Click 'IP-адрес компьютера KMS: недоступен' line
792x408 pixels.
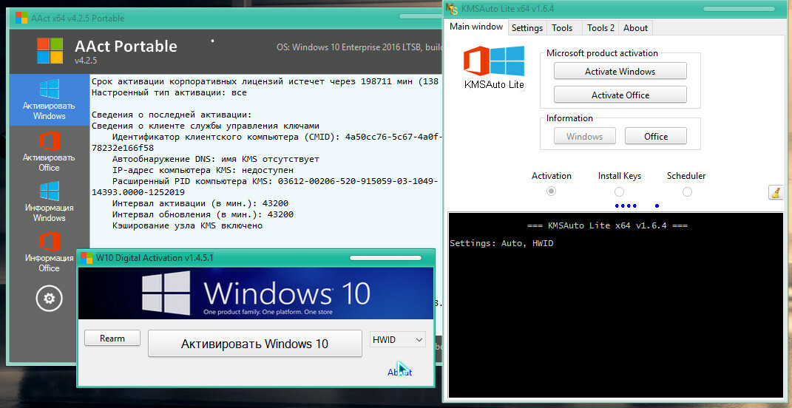coord(203,170)
